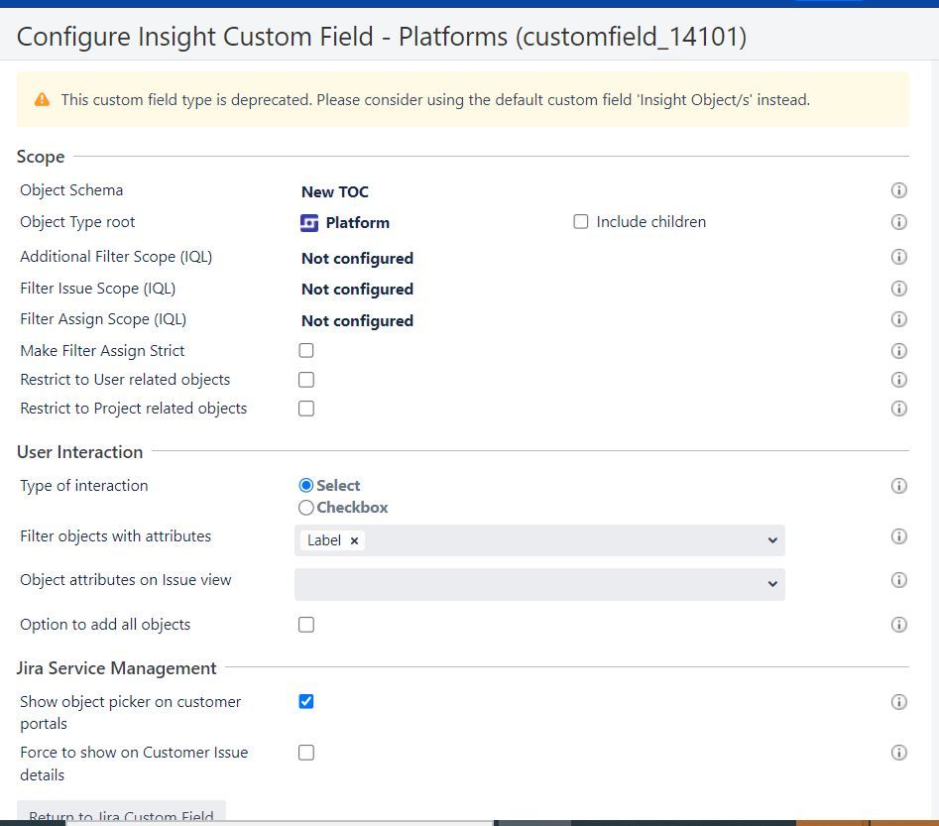Enable the Include children checkbox
This screenshot has height=826, width=939.
click(580, 222)
